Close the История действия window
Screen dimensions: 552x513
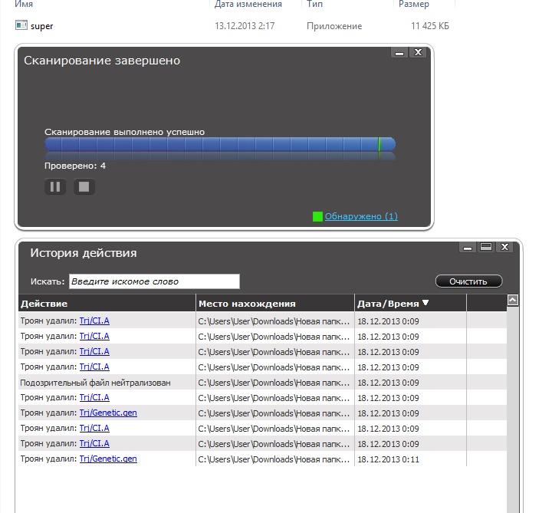pos(504,247)
